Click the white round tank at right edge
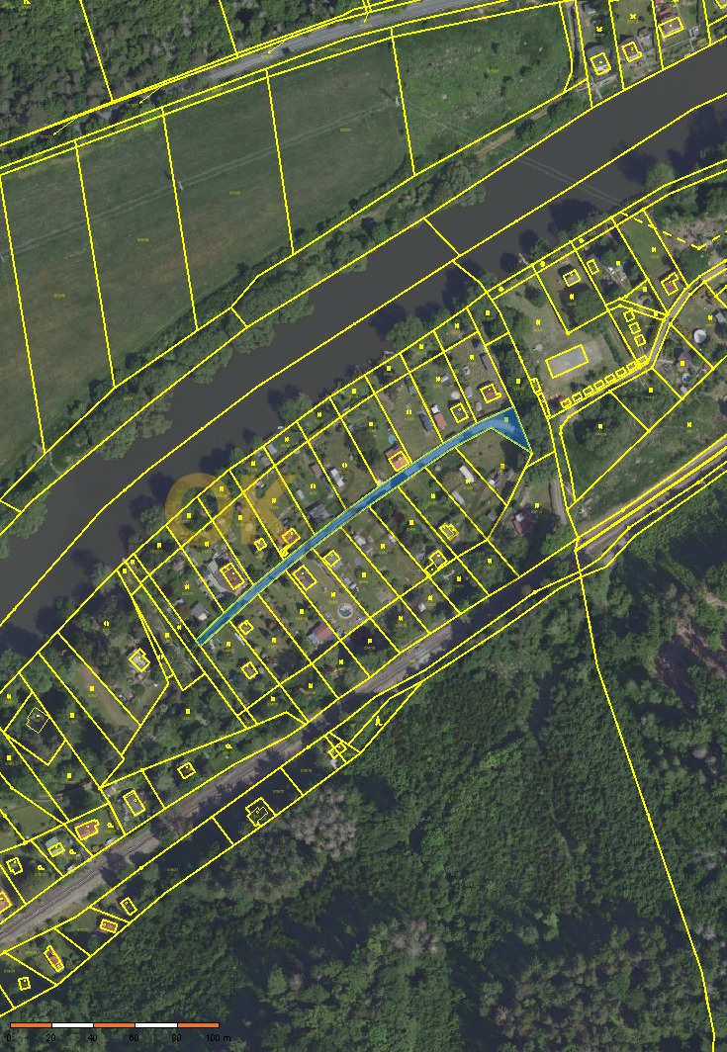 (702, 334)
